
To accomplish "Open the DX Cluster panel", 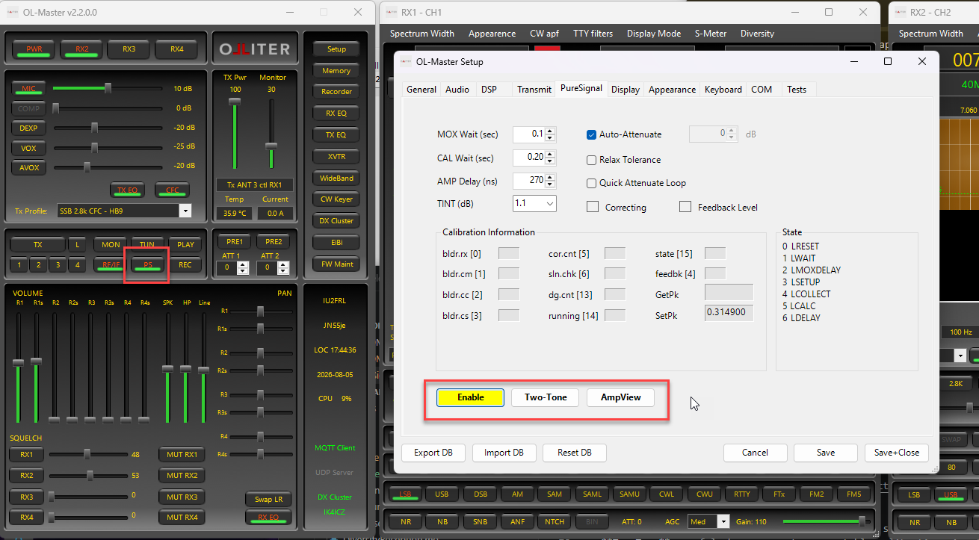I will pos(336,221).
